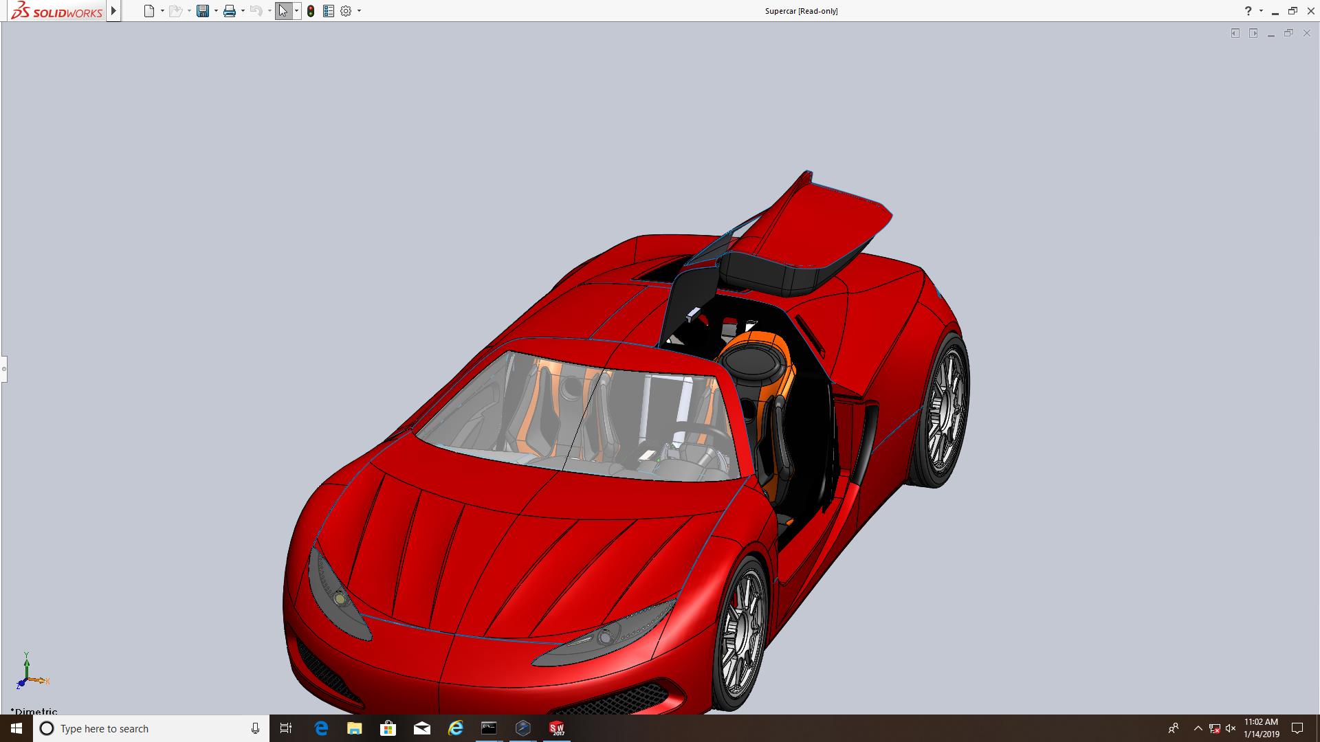This screenshot has height=742, width=1320.
Task: Expand the collapsed left panel handle
Action: coord(3,369)
